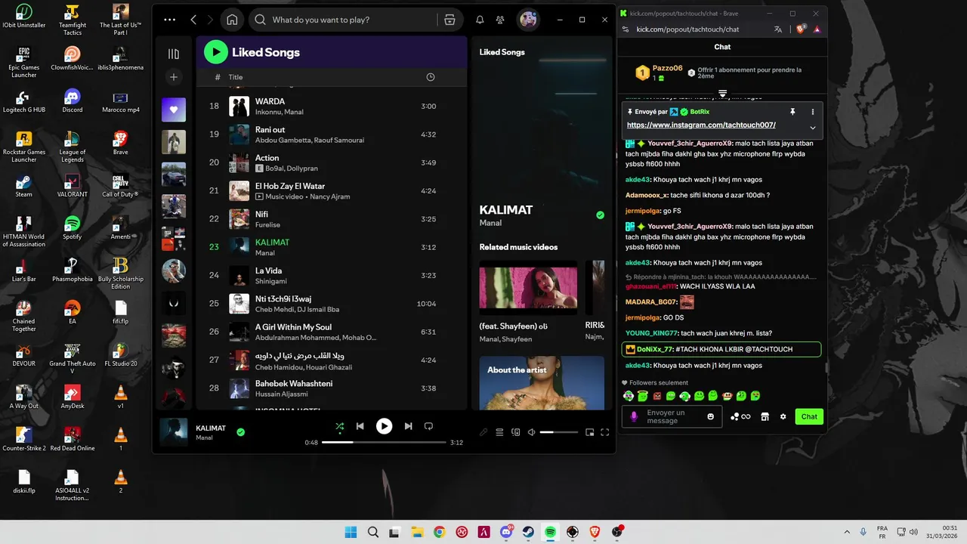Open Liked Songs heart tile in sidebar

(x=174, y=110)
